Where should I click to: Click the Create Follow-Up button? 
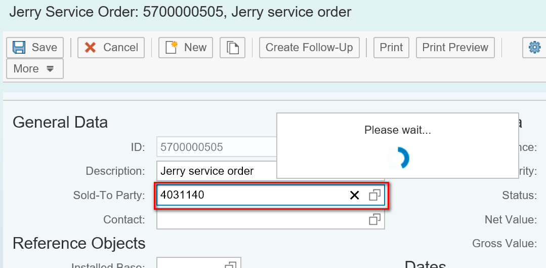[x=309, y=48]
